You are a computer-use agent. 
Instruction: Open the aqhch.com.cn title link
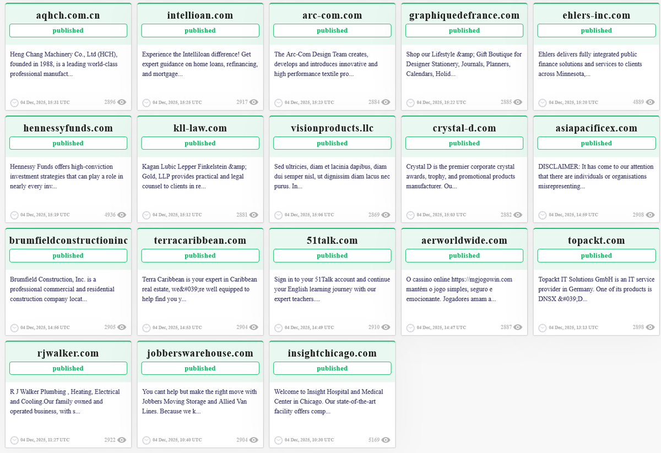click(68, 15)
